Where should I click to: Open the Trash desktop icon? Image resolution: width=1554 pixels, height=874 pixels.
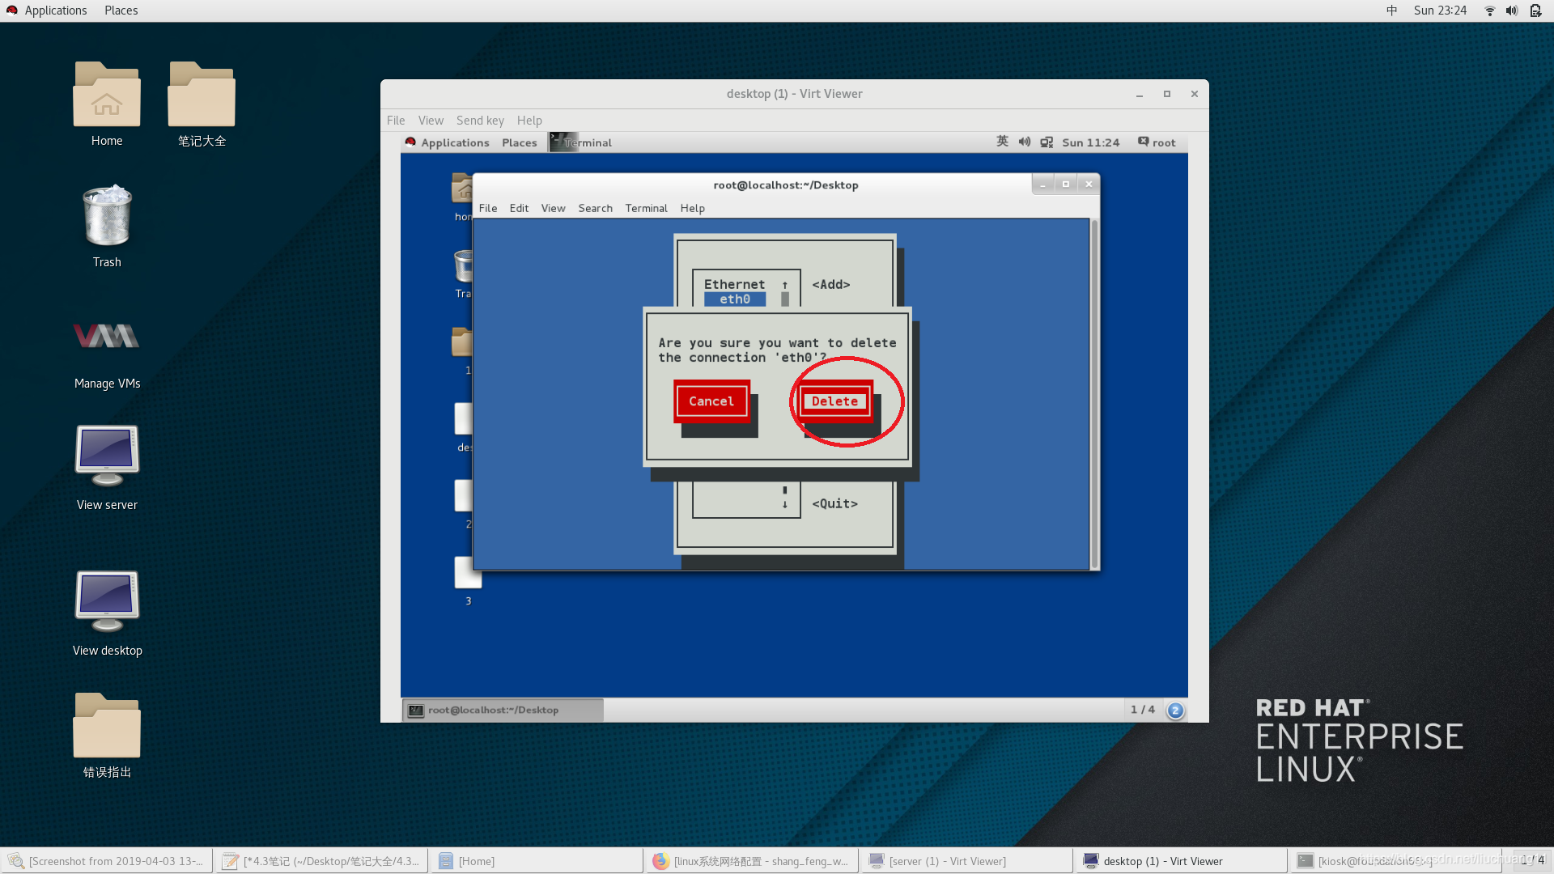click(107, 226)
